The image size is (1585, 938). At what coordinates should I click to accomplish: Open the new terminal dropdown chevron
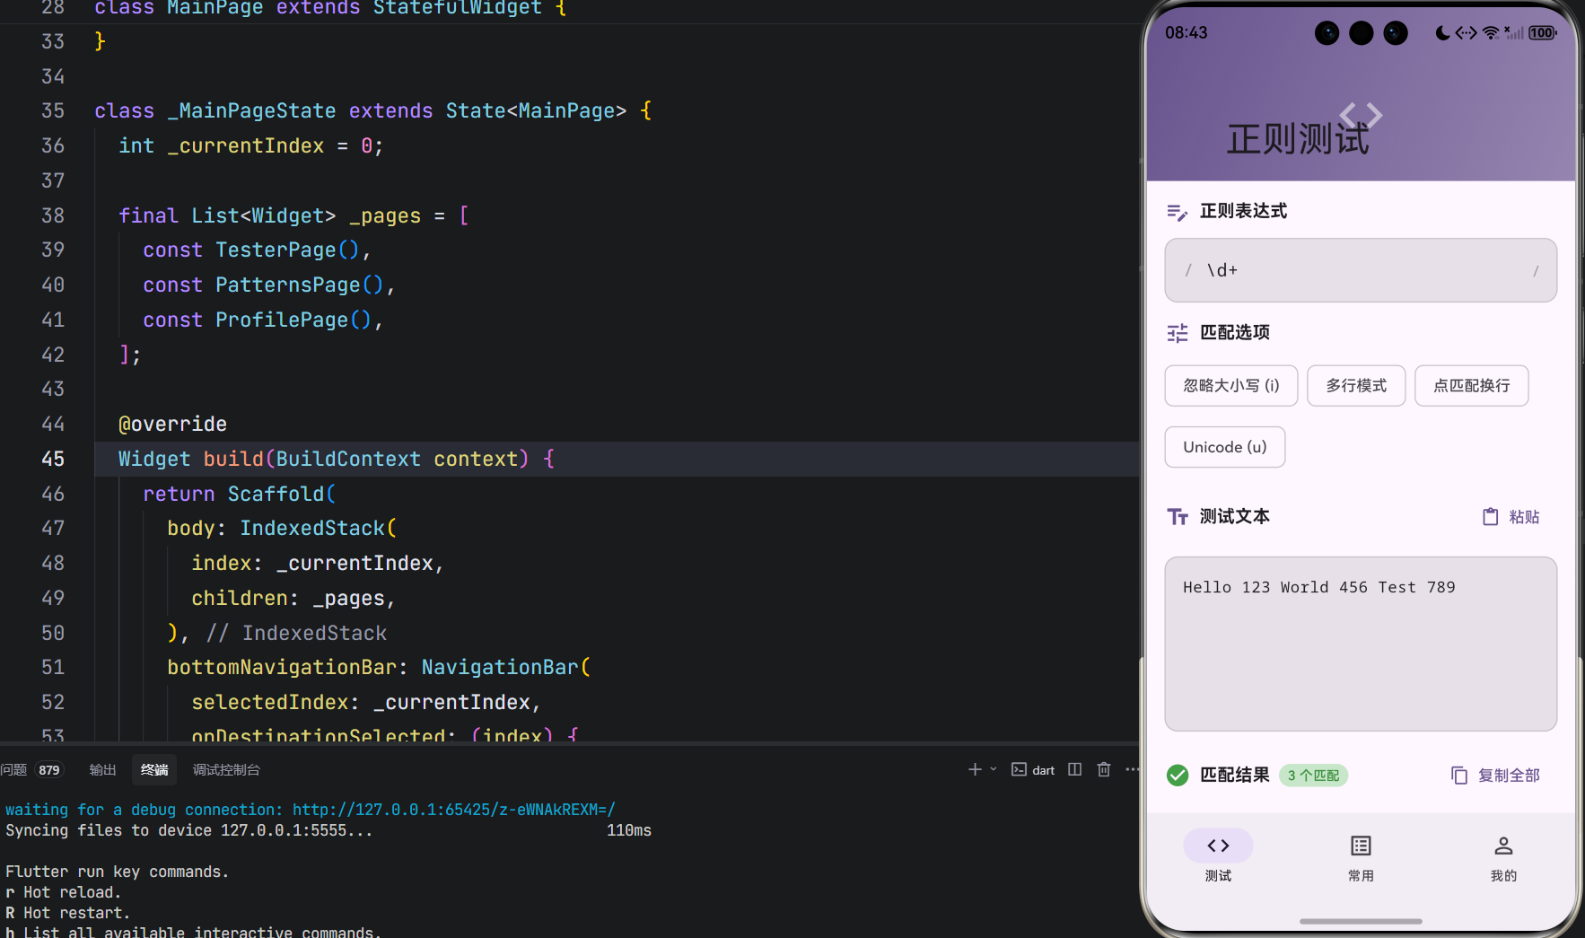pyautogui.click(x=994, y=769)
